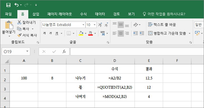Switch to the 수식 tab

[x=84, y=14]
